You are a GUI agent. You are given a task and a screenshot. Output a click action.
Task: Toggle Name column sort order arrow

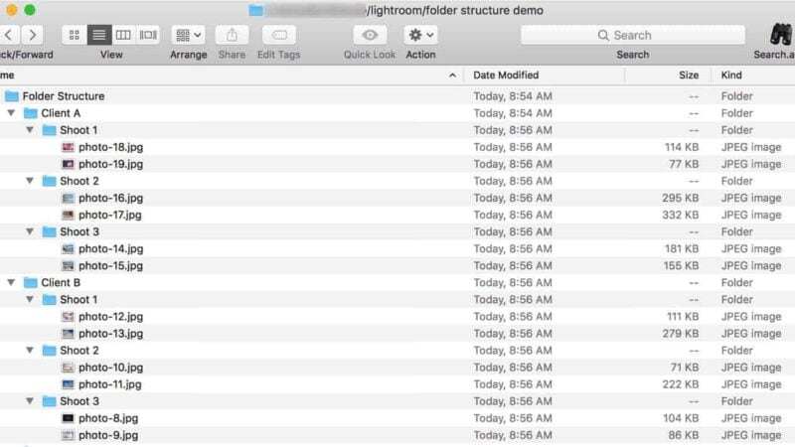(452, 75)
